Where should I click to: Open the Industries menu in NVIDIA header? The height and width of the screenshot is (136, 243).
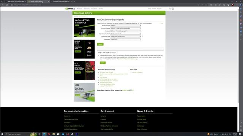point(94,9)
